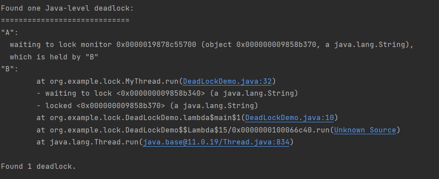This screenshot has height=179, width=439.
Task: Click the 'which is held by "B"' line
Action: click(53, 57)
